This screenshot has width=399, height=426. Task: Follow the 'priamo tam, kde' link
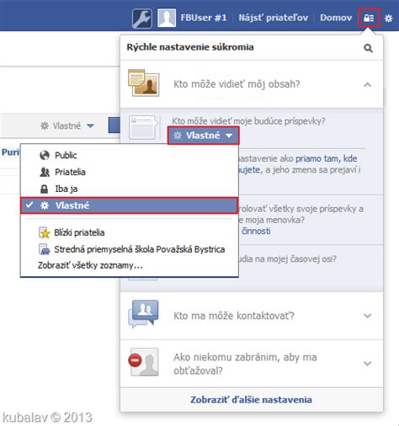point(327,158)
